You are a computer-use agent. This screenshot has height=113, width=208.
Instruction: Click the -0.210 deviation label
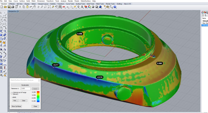[x=100, y=77]
